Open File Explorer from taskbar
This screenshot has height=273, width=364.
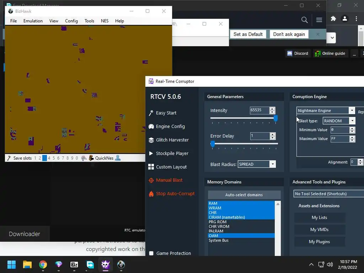coord(27,264)
